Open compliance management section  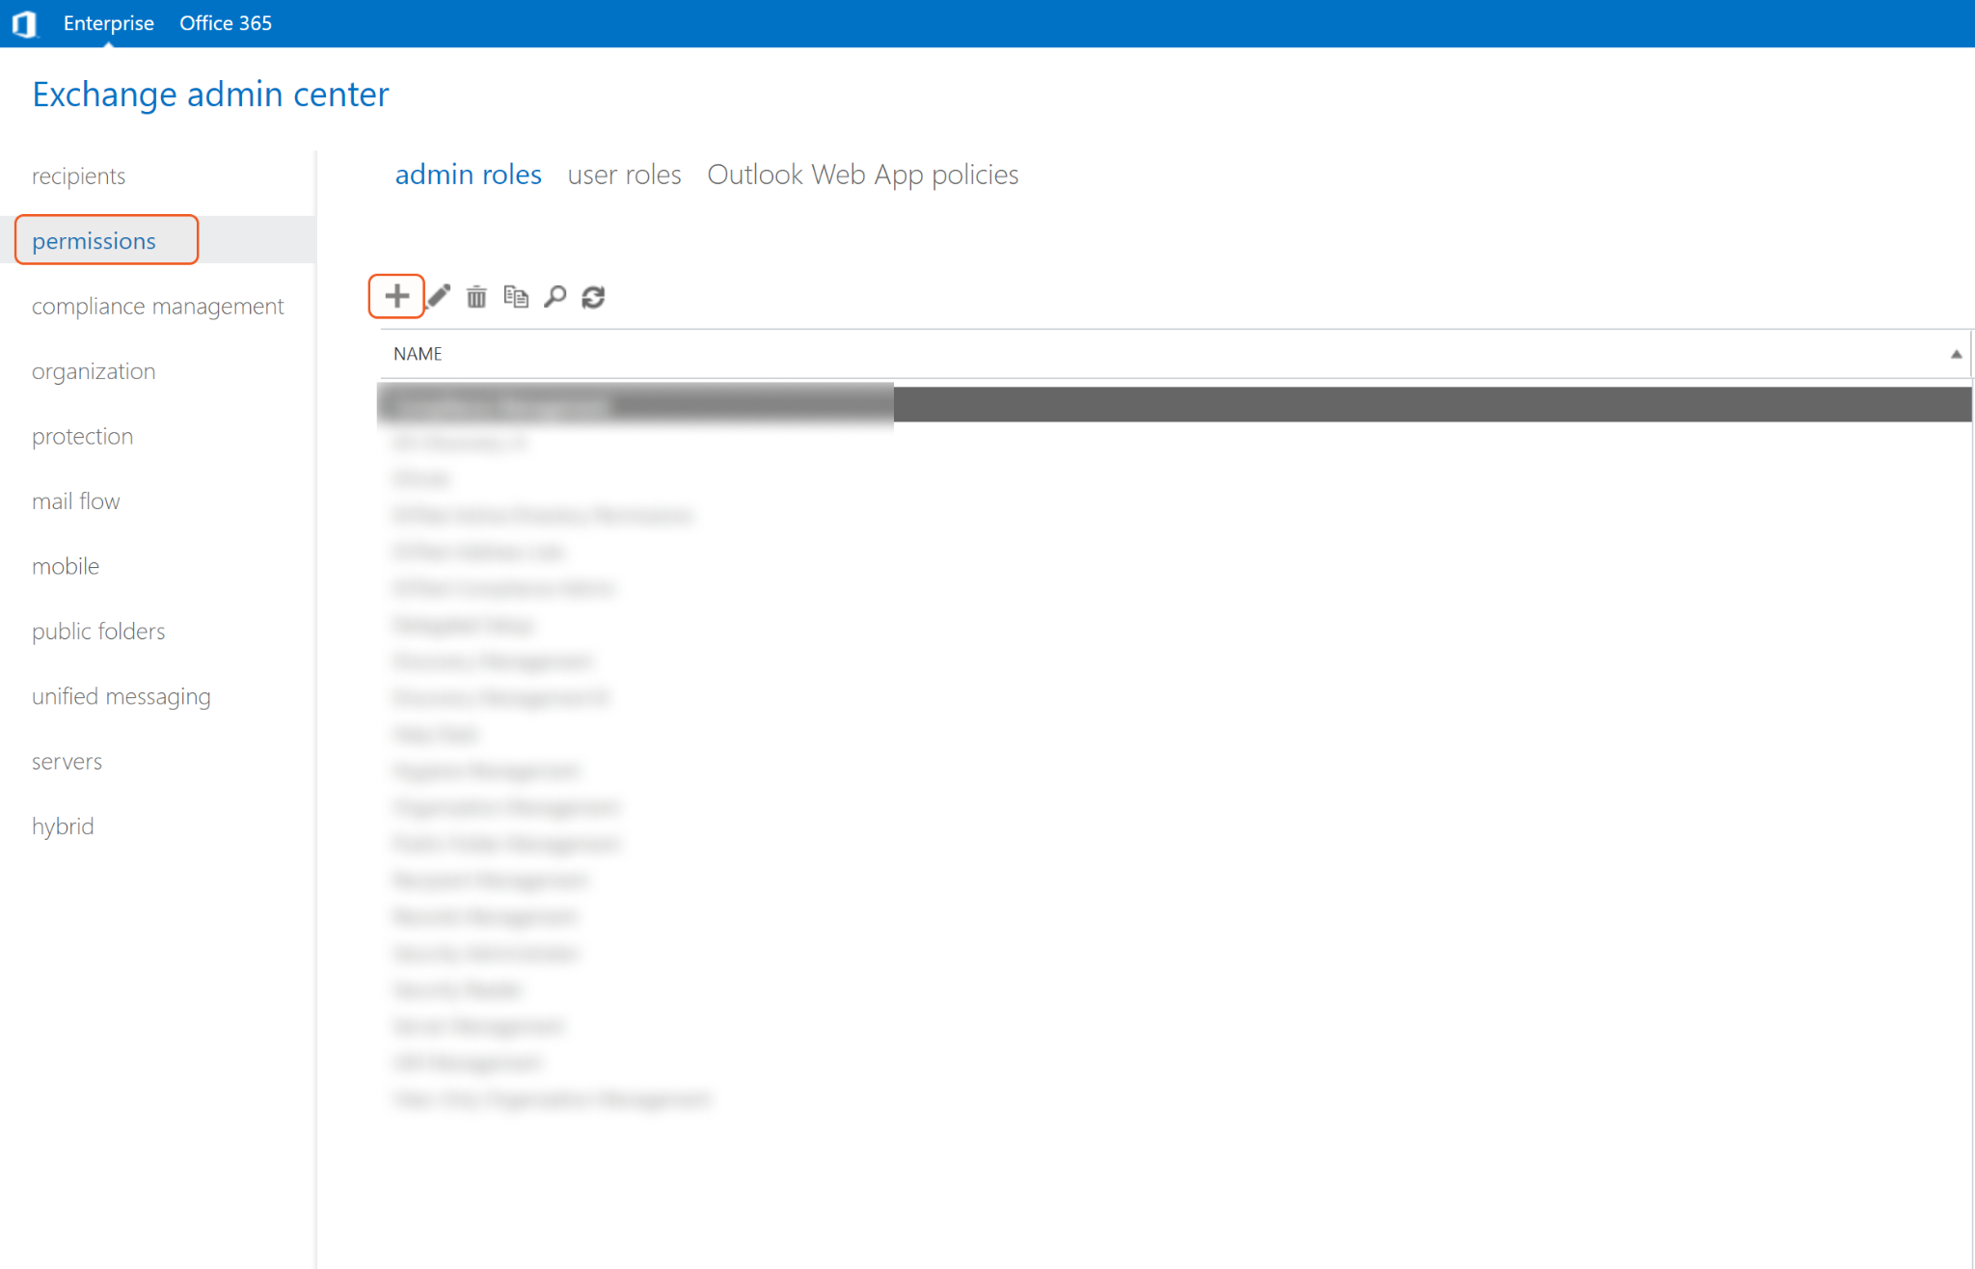[x=157, y=306]
